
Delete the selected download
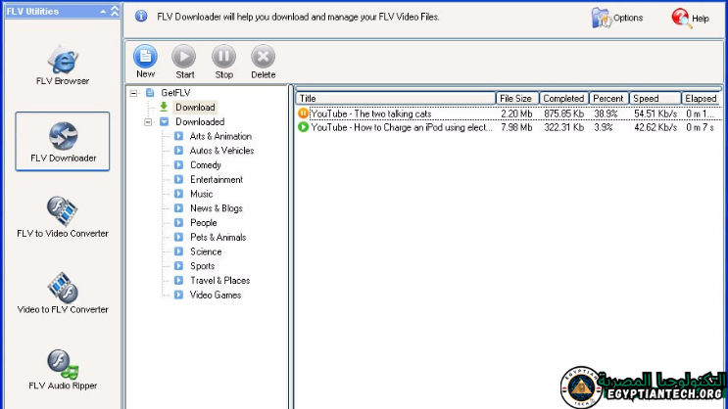pyautogui.click(x=263, y=61)
